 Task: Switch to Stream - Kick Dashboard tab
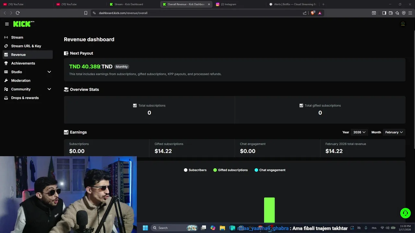coord(133,4)
